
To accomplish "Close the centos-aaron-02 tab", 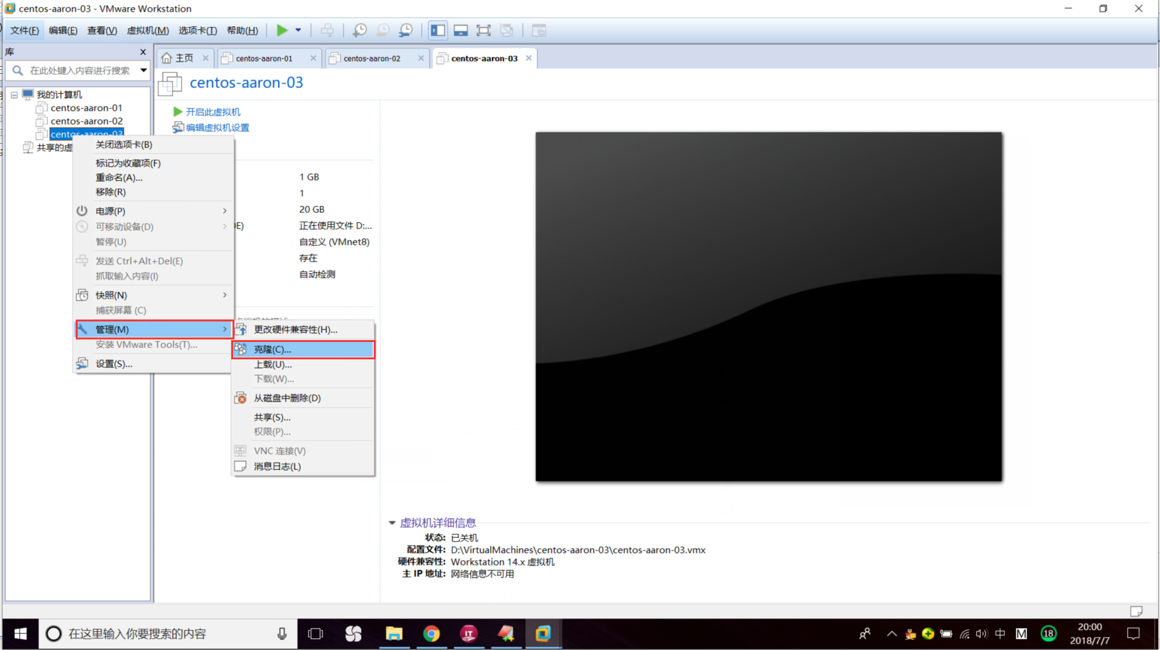I will 421,58.
